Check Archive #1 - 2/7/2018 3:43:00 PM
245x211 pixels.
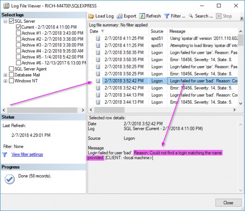[18, 33]
